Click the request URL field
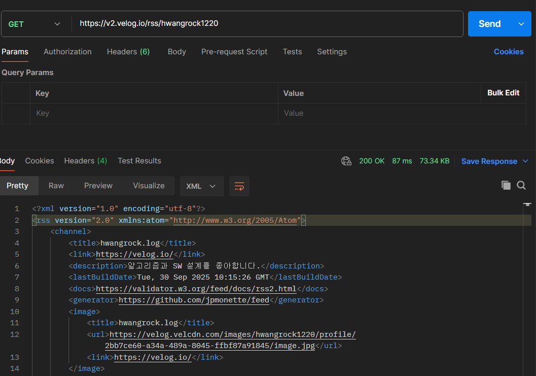 pos(267,24)
